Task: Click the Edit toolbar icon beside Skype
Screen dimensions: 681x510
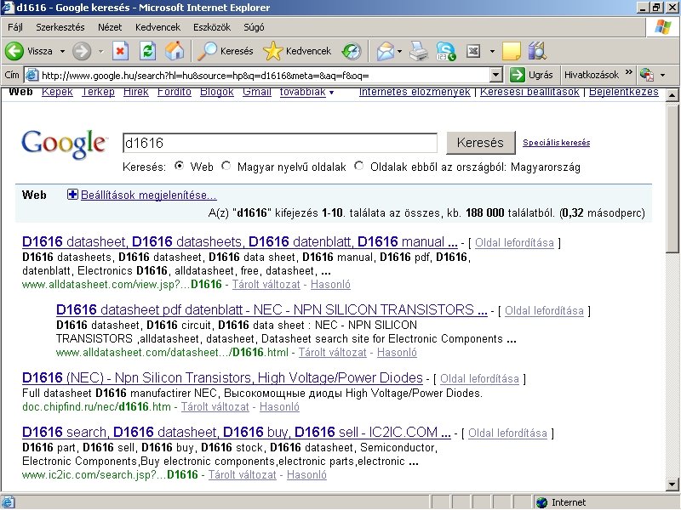Action: click(473, 51)
